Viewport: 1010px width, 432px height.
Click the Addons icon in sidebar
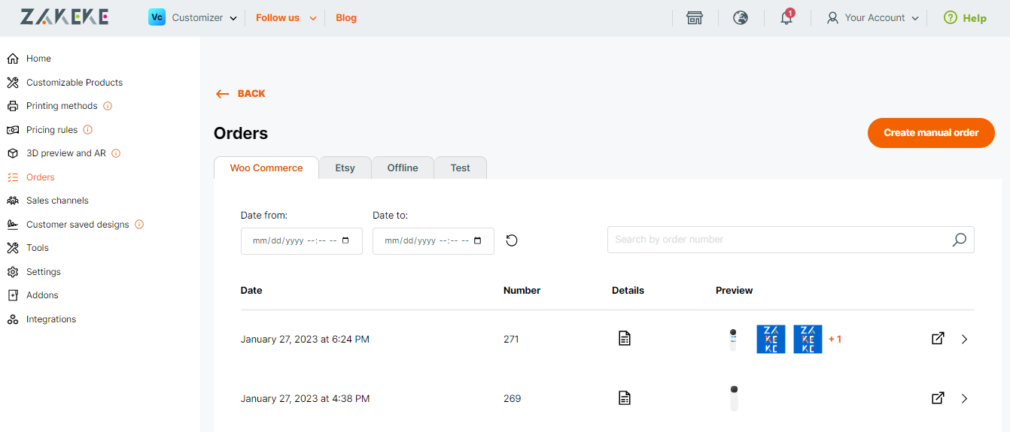click(x=13, y=295)
